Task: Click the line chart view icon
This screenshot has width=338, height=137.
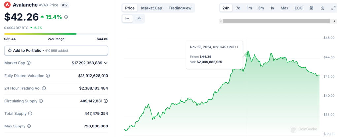Action: pos(128,19)
